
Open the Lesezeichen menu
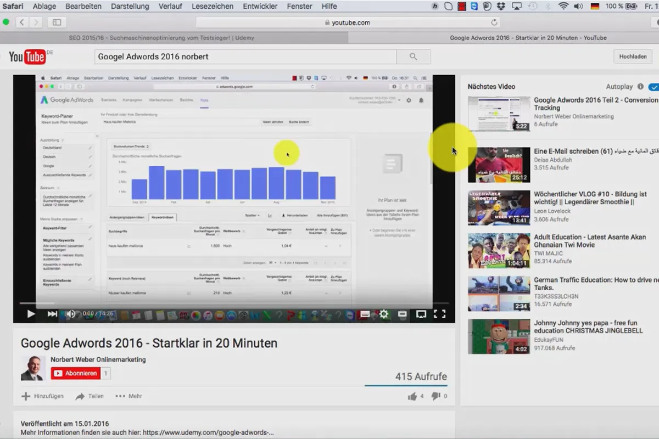point(212,7)
